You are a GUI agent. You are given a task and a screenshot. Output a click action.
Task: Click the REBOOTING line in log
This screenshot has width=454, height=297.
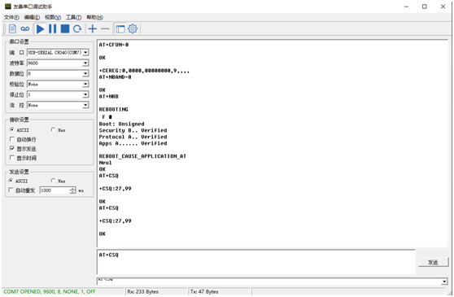click(x=114, y=109)
